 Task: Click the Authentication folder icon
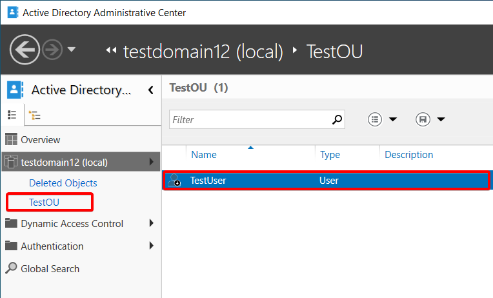(11, 246)
